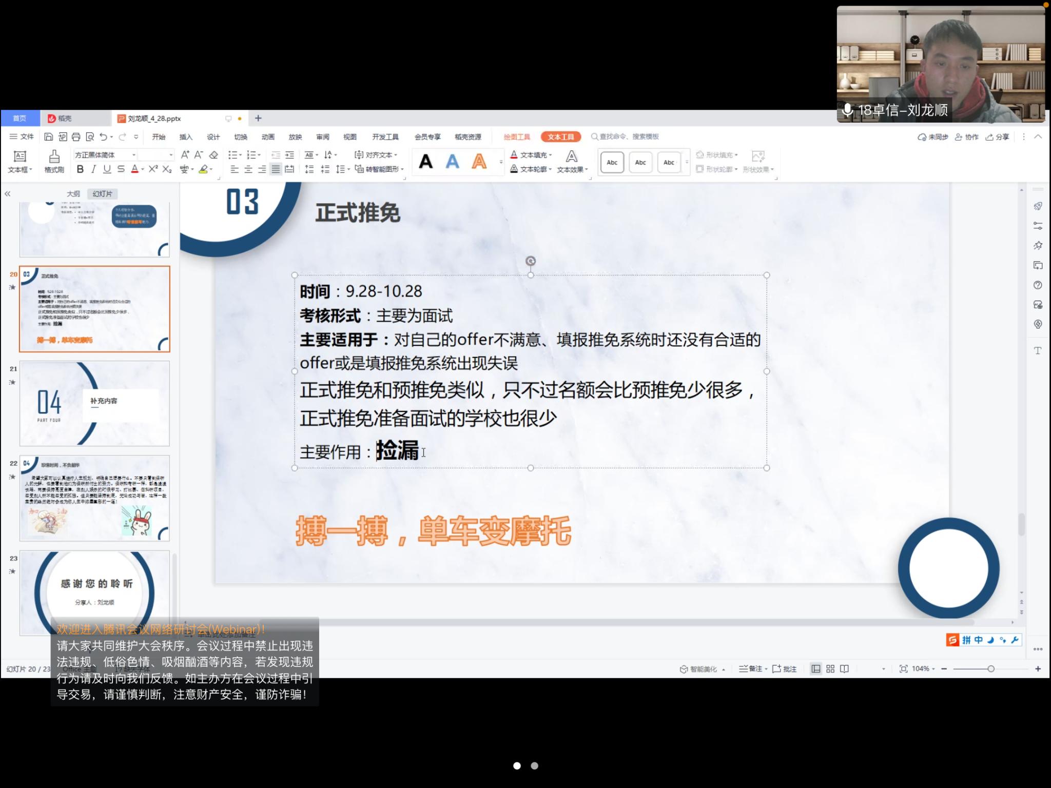Switch to slide sorter grid view

830,668
